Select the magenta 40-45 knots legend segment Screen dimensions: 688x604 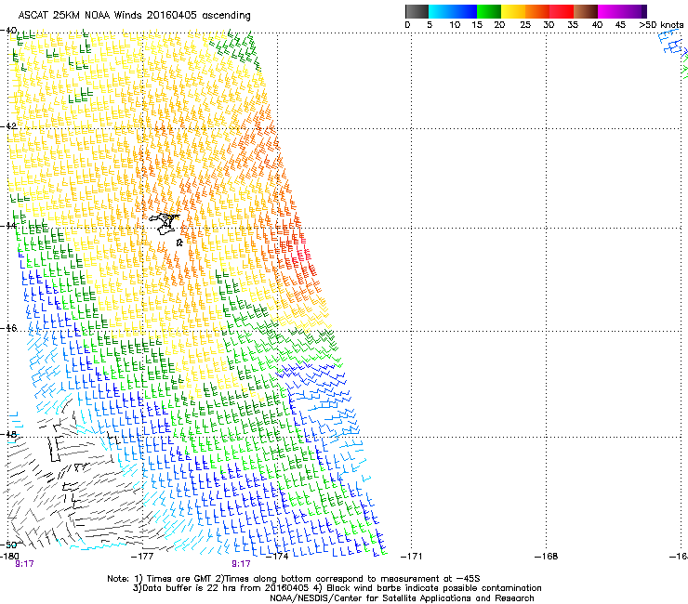(x=610, y=11)
